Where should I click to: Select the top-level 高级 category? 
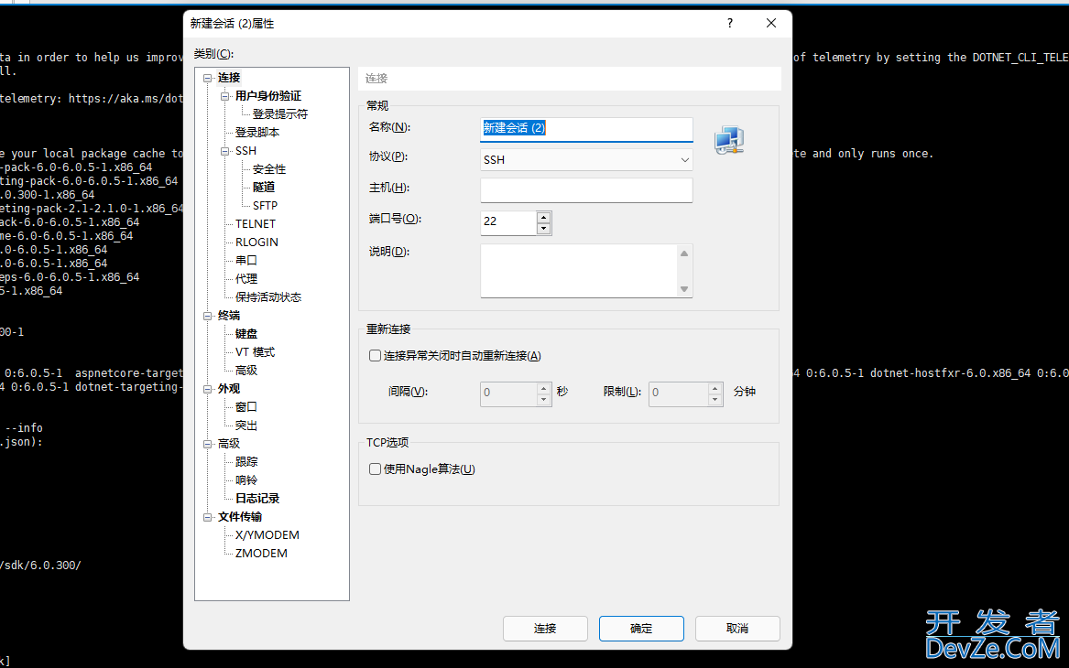(x=229, y=444)
